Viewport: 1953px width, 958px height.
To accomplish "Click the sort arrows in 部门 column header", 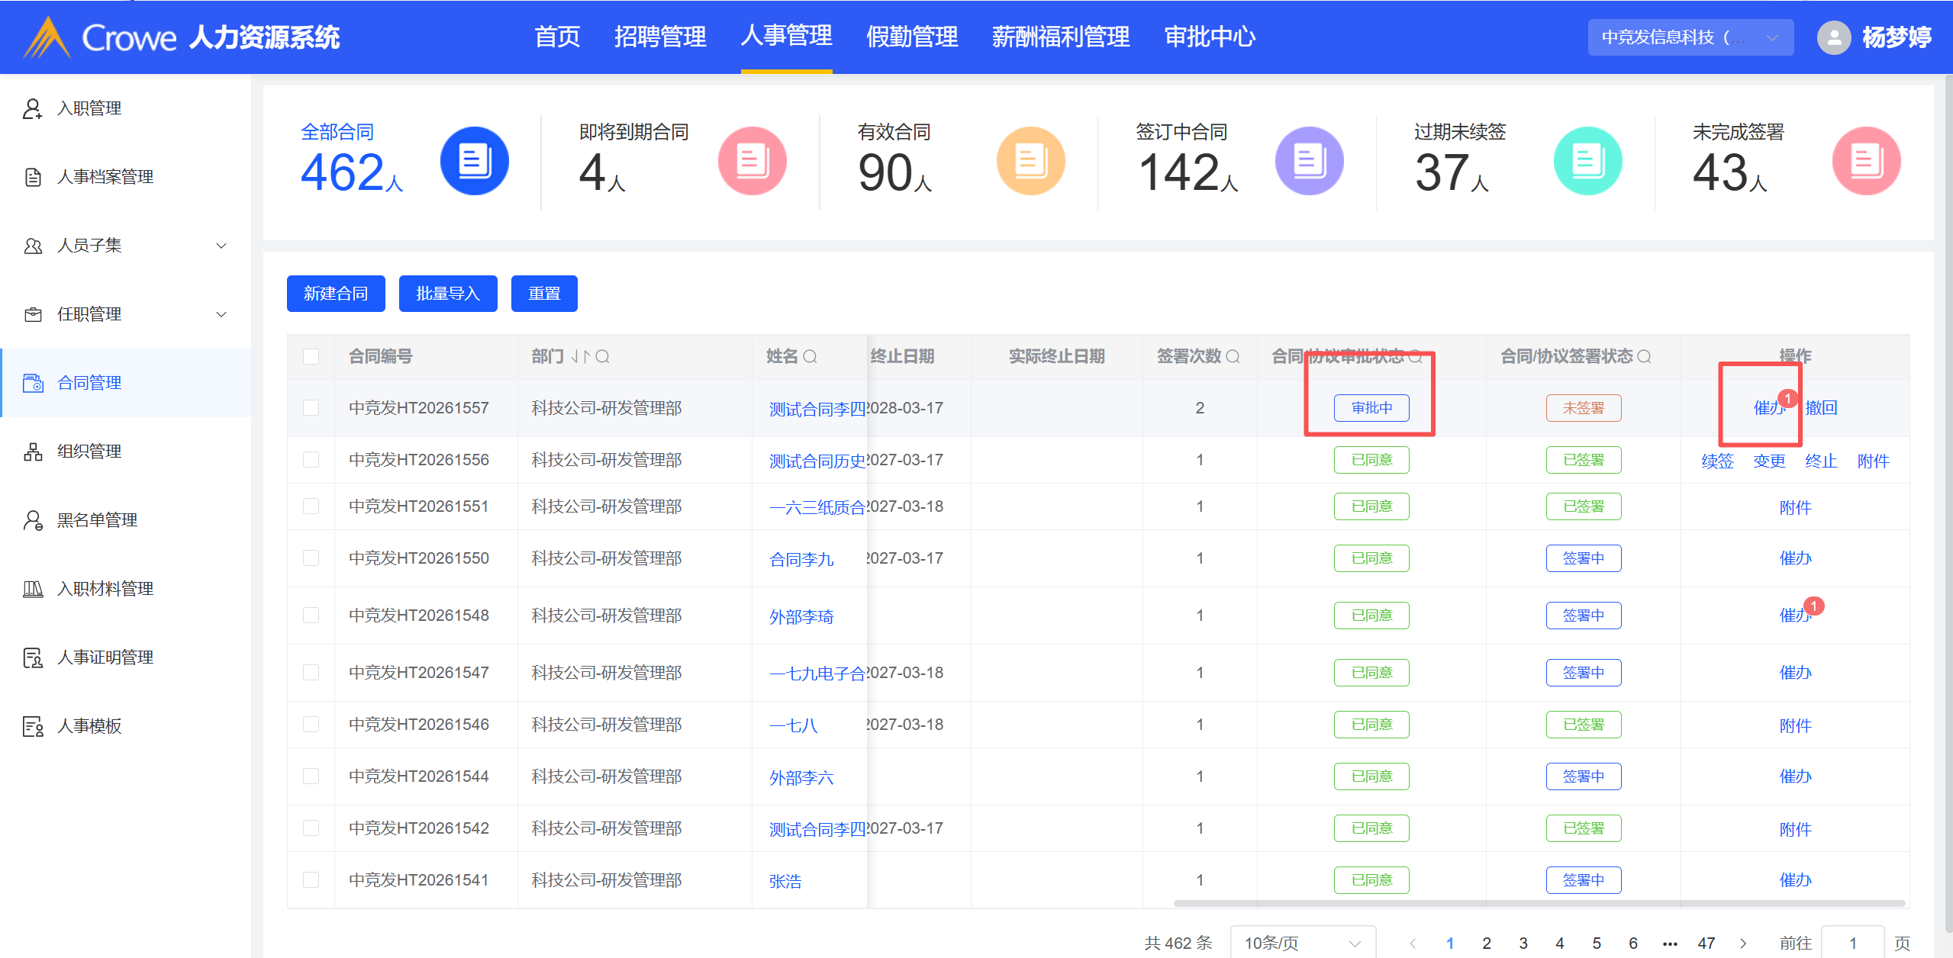I will tap(581, 356).
